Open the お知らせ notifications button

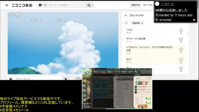(136, 5)
